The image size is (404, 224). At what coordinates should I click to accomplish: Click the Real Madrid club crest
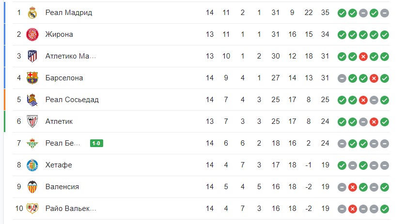tap(32, 13)
